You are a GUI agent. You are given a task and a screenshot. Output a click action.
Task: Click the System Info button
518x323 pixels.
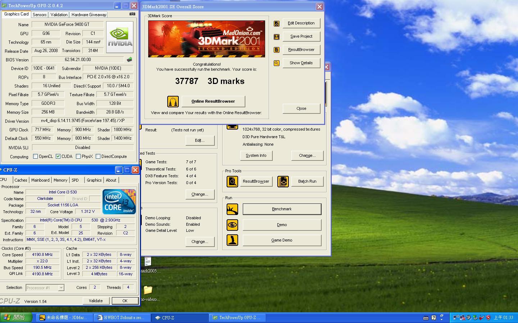tap(256, 156)
